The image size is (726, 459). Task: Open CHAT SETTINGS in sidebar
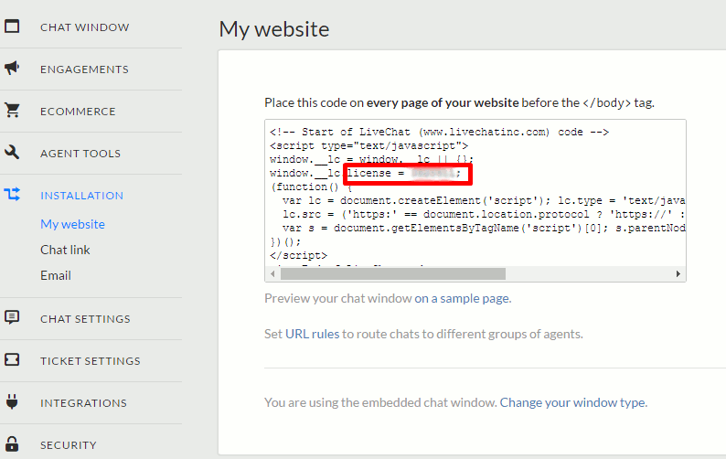[85, 319]
